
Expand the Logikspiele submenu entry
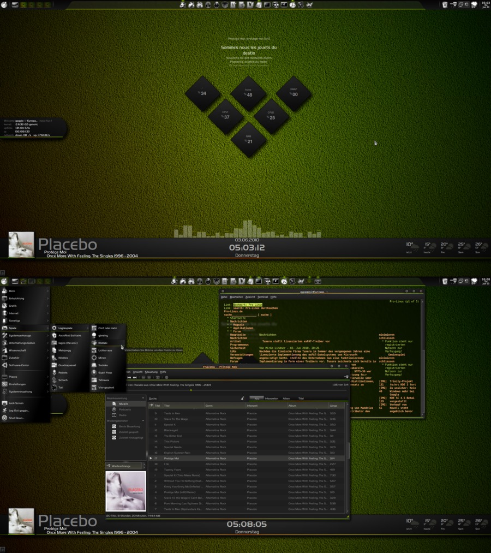pos(70,328)
